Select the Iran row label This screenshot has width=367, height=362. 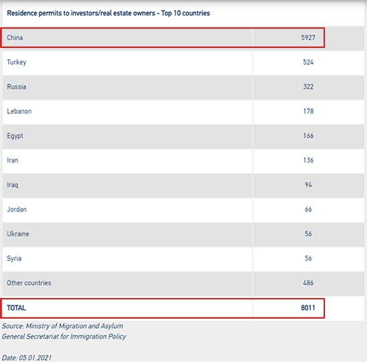tap(13, 161)
